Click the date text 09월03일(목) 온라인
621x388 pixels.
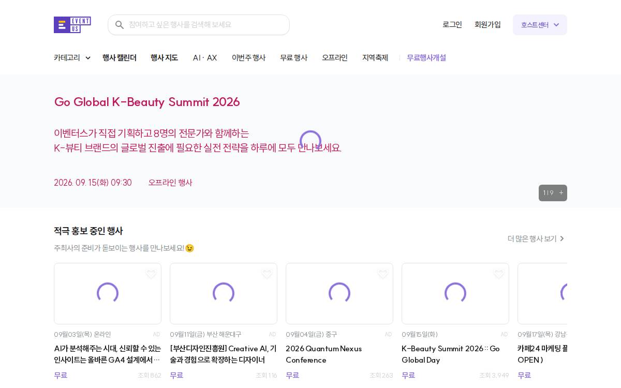click(x=82, y=335)
